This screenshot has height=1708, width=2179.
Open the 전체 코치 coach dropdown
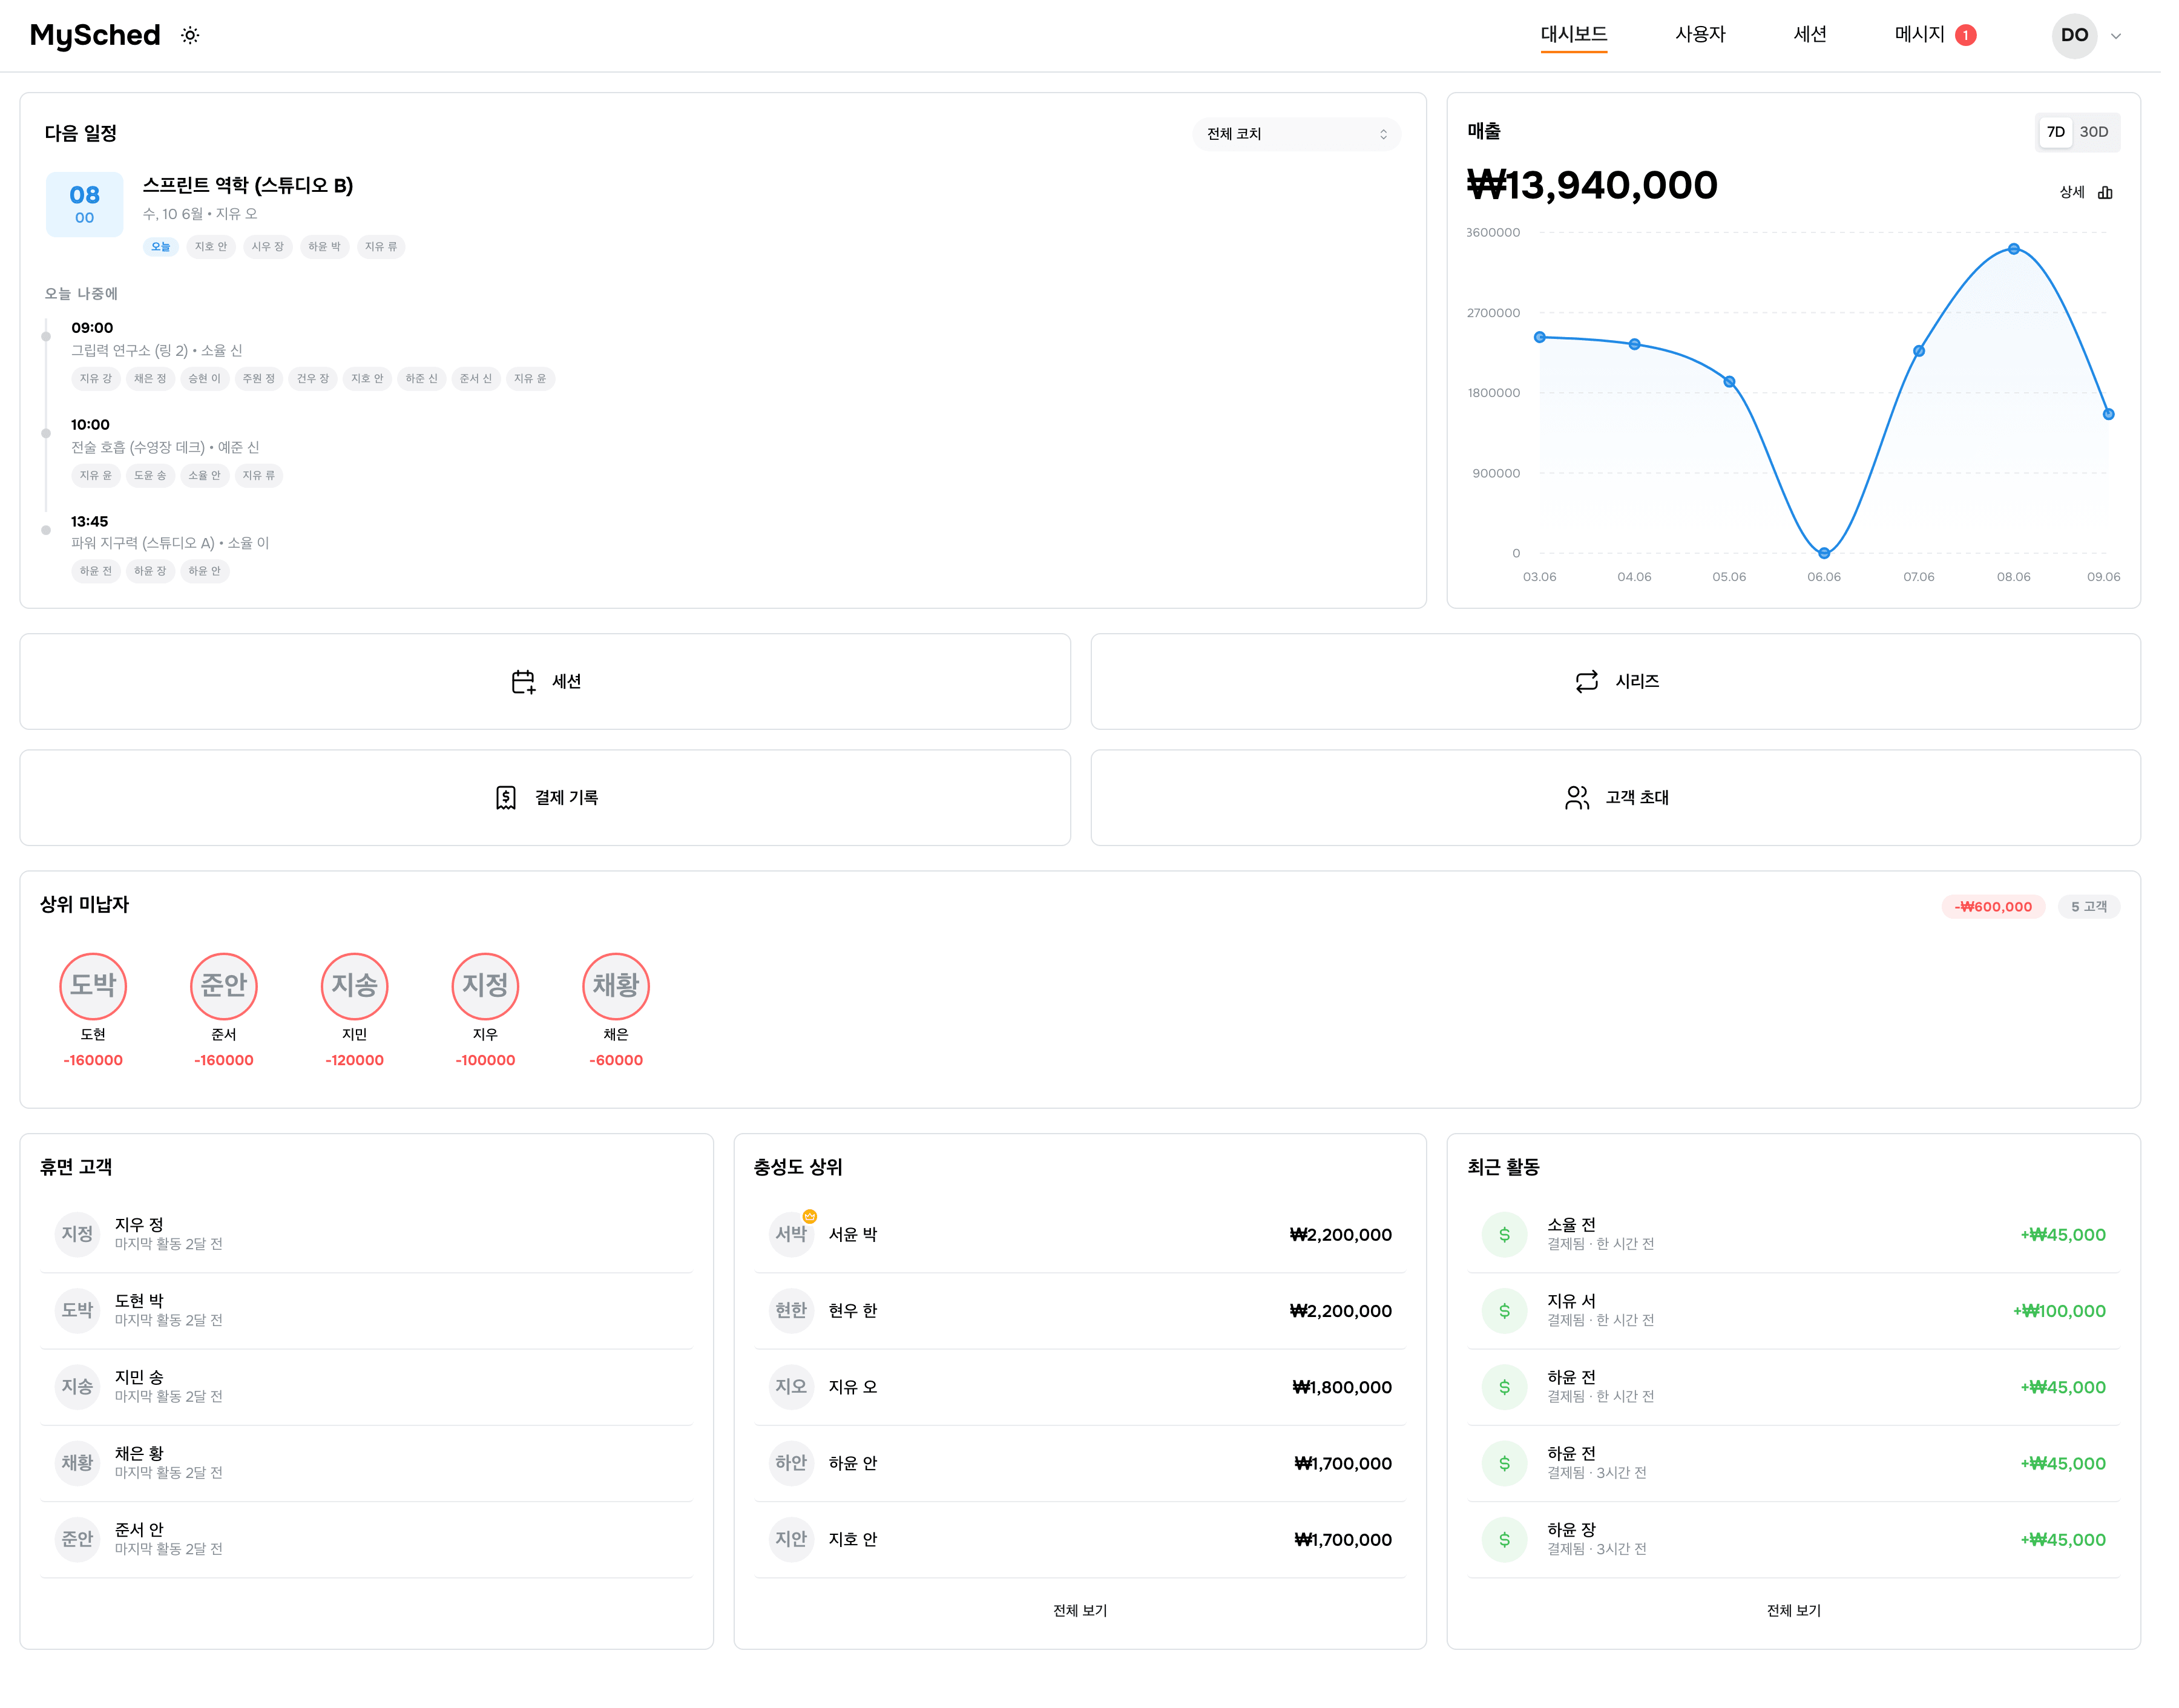point(1306,135)
